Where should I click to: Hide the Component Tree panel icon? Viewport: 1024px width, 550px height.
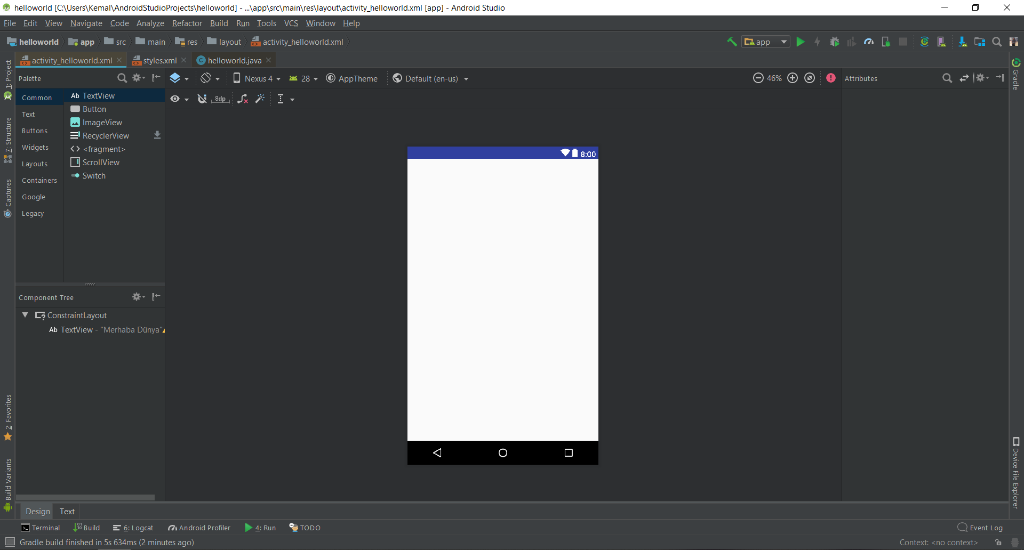156,297
